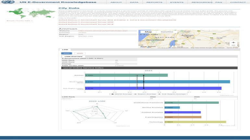Screen dimensions: 250x140
Task: Open the REPORTS menu
Action: click(154, 2)
